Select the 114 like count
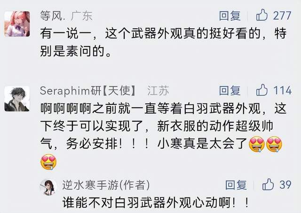The width and height of the screenshot is (301, 213). pos(283,90)
